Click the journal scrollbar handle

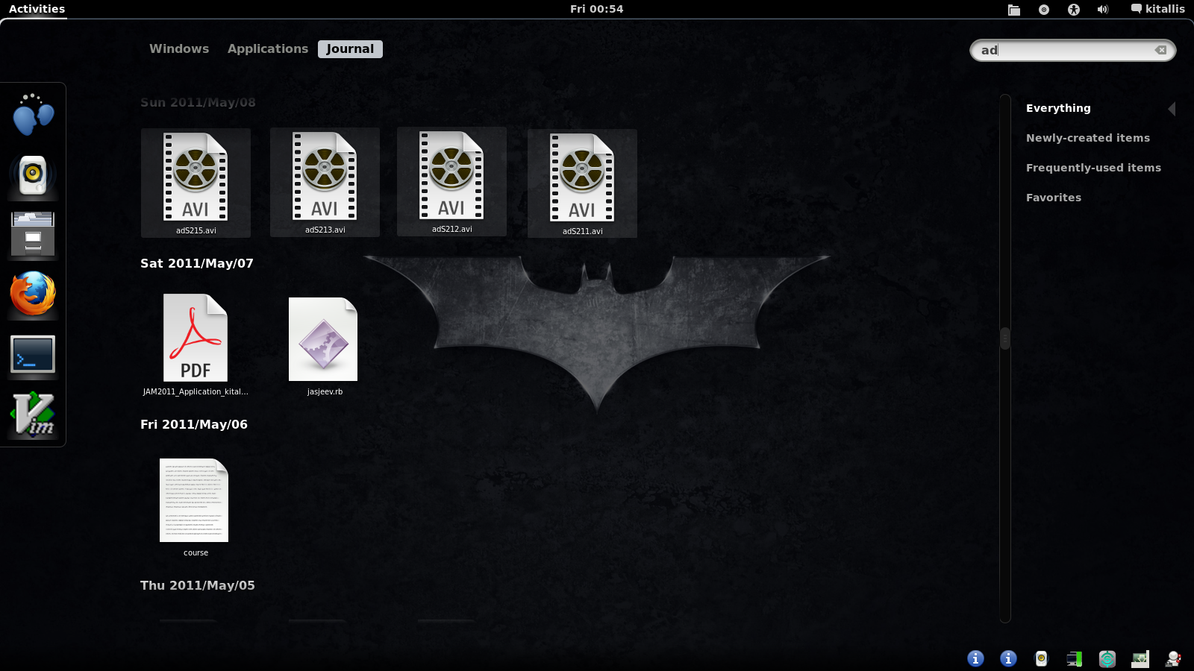pos(1005,338)
